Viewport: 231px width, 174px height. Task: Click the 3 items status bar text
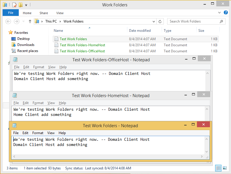tap(12, 168)
